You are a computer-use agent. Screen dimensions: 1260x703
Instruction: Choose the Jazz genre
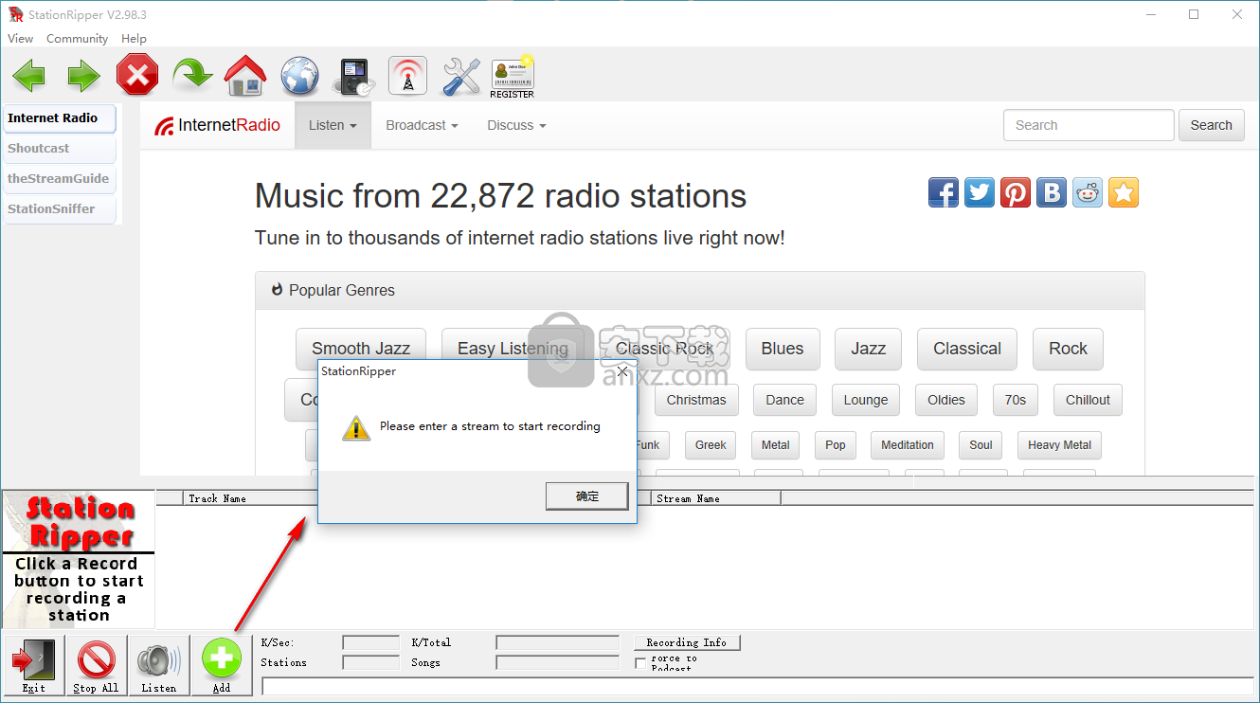(868, 349)
